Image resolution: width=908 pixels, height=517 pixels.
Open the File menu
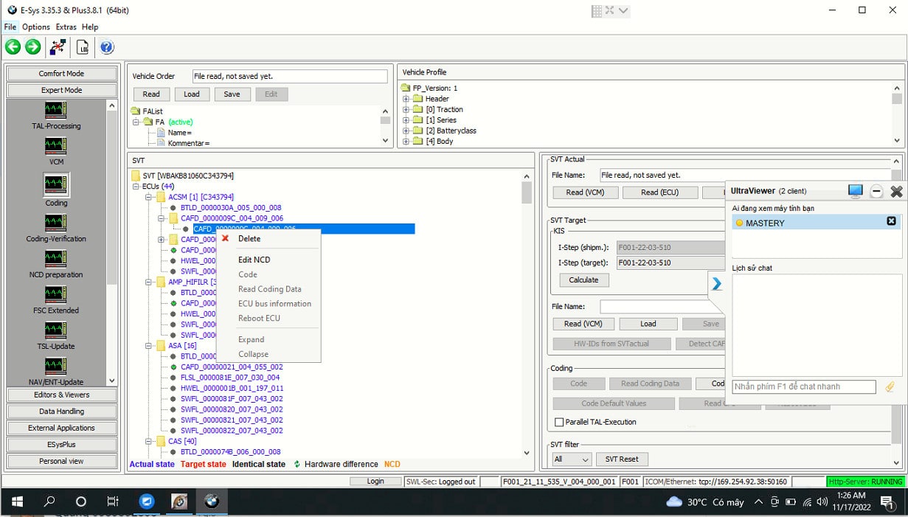tap(10, 27)
